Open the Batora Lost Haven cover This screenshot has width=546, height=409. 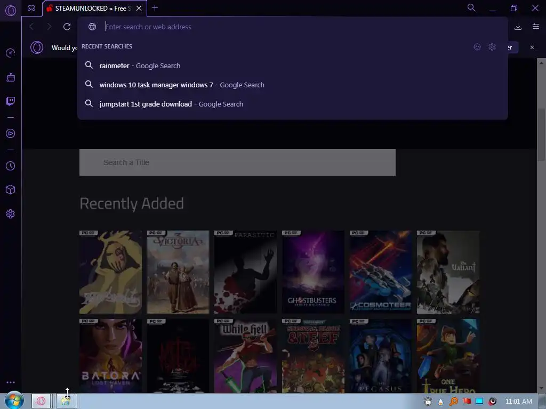(110, 356)
